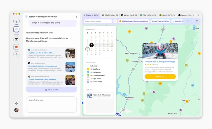Select Frosty Knoll item in Trip Builder
Screen dimensions: 212x129
pos(99,96)
